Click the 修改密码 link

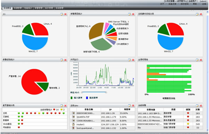[185, 4]
